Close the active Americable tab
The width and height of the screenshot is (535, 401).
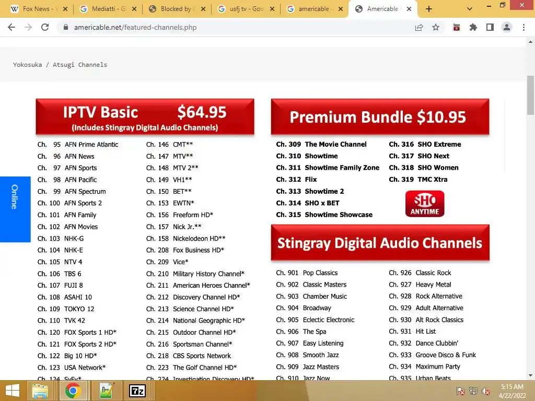tap(409, 9)
